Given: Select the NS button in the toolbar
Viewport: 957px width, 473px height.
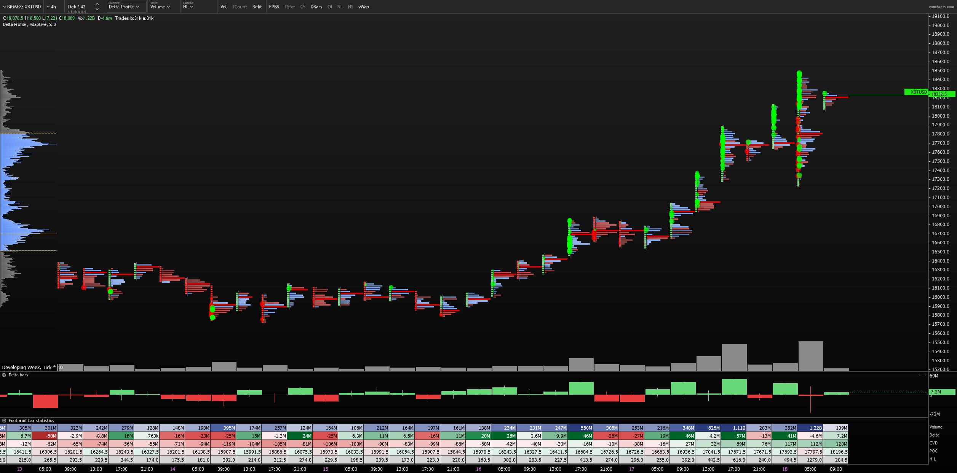Looking at the screenshot, I should tap(350, 6).
